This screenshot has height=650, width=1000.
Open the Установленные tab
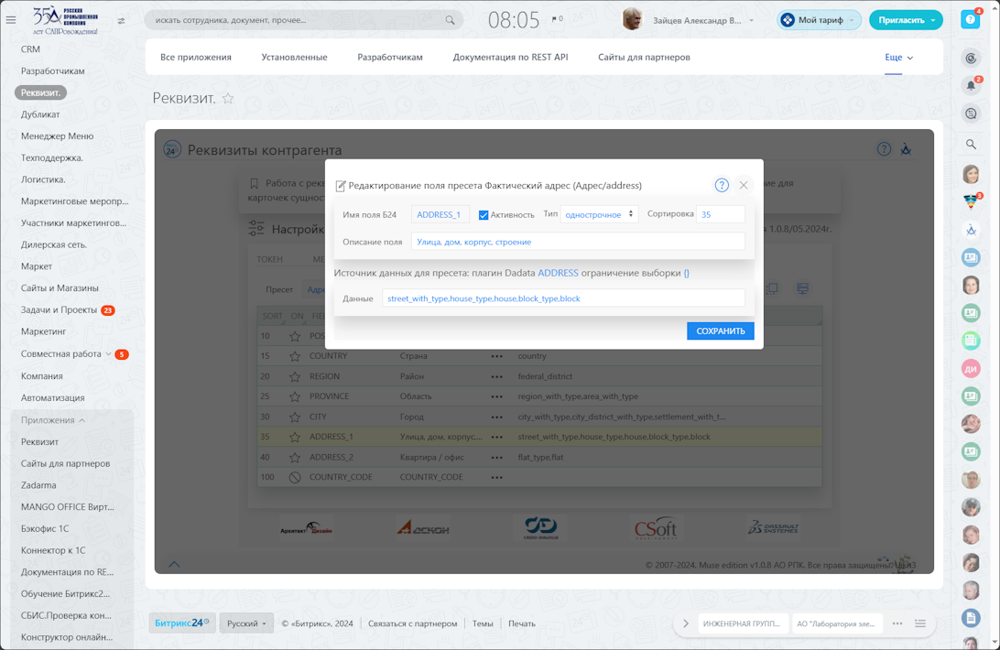(x=294, y=57)
